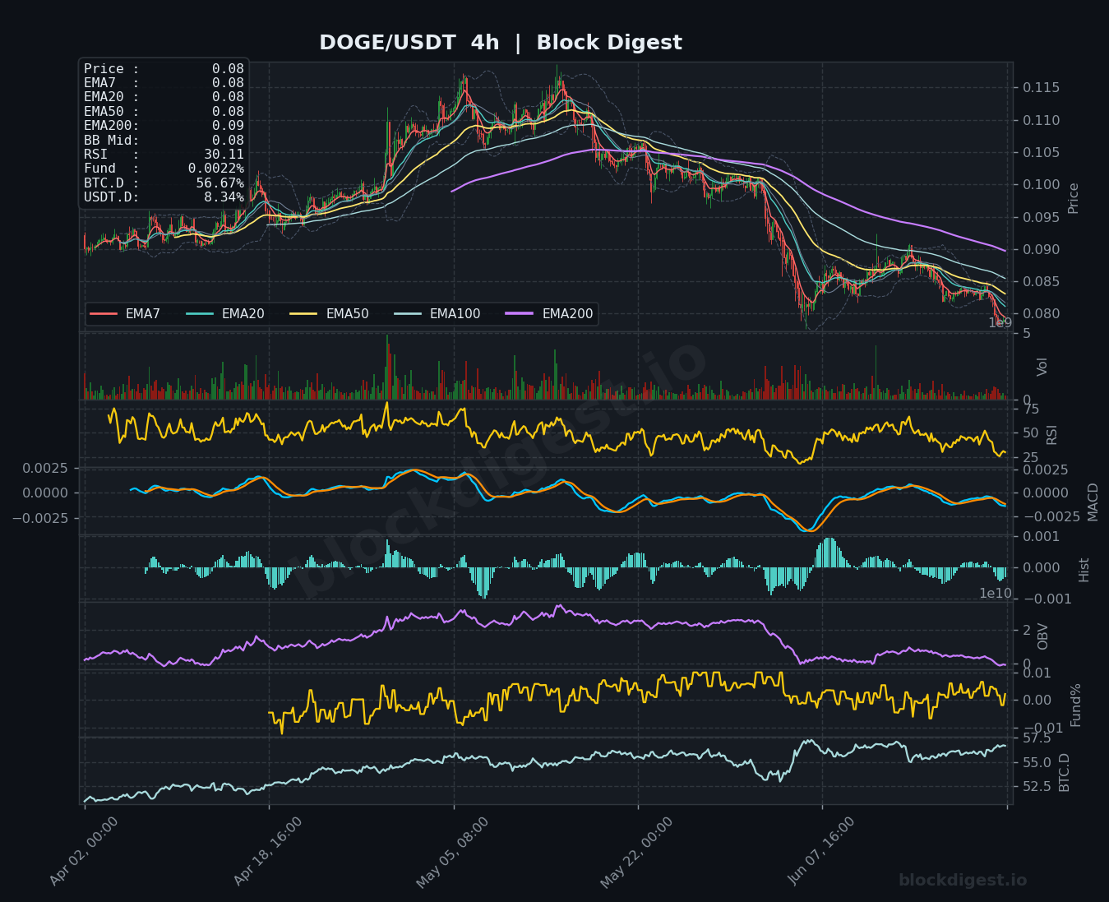
Task: Click the Price axis label
Action: [x=1073, y=198]
